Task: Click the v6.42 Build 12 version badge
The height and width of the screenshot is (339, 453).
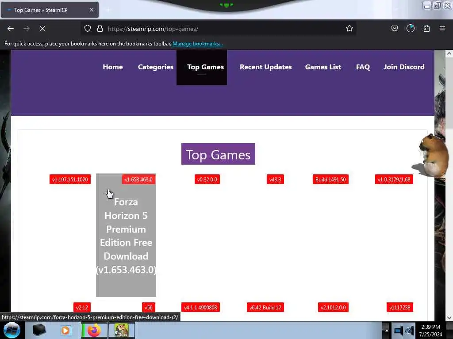Action: click(x=265, y=307)
